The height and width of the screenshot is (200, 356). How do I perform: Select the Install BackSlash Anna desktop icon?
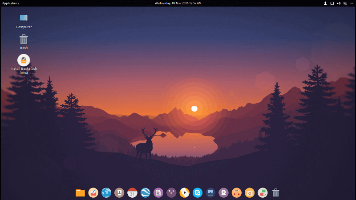pos(24,60)
